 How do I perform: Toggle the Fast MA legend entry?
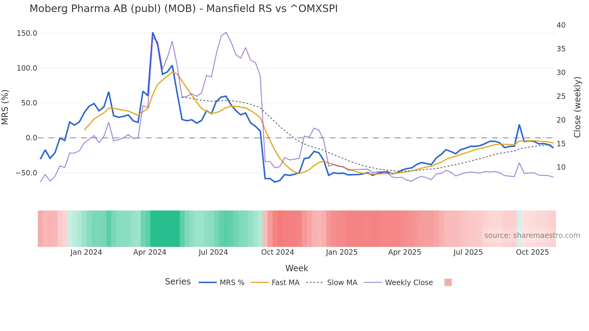click(275, 283)
